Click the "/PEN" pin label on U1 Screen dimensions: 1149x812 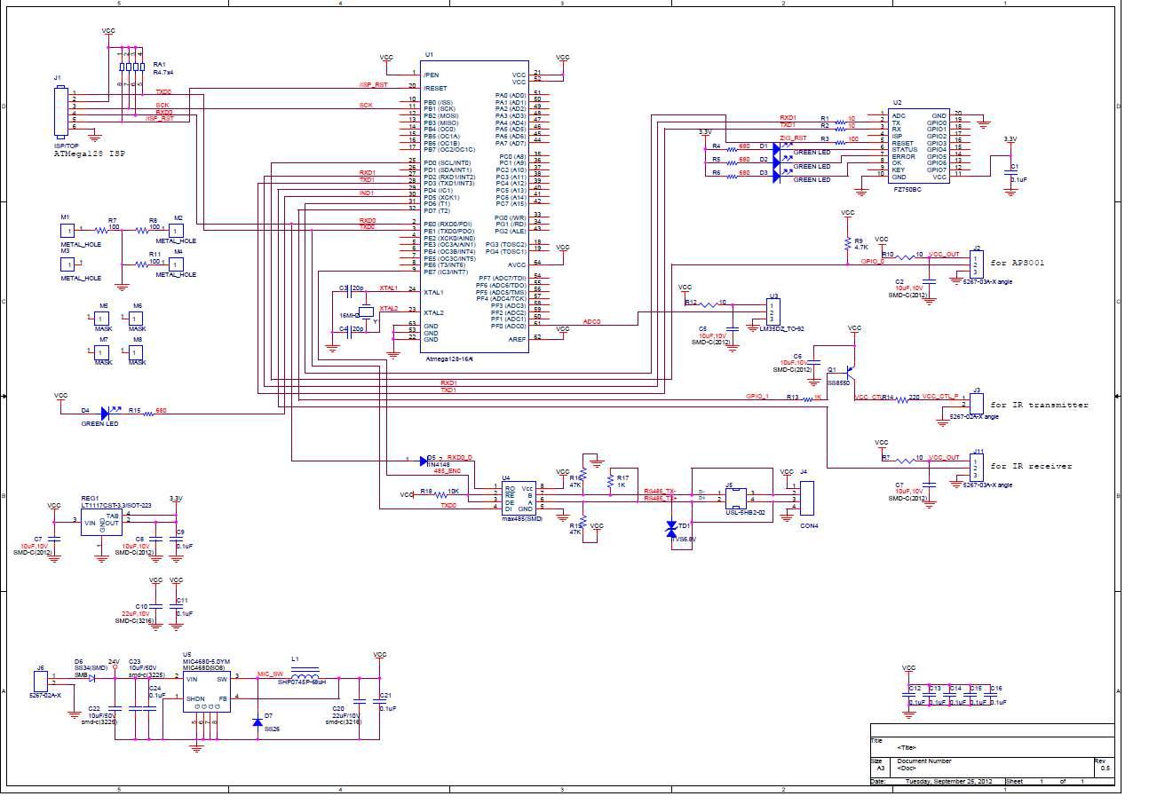point(431,75)
